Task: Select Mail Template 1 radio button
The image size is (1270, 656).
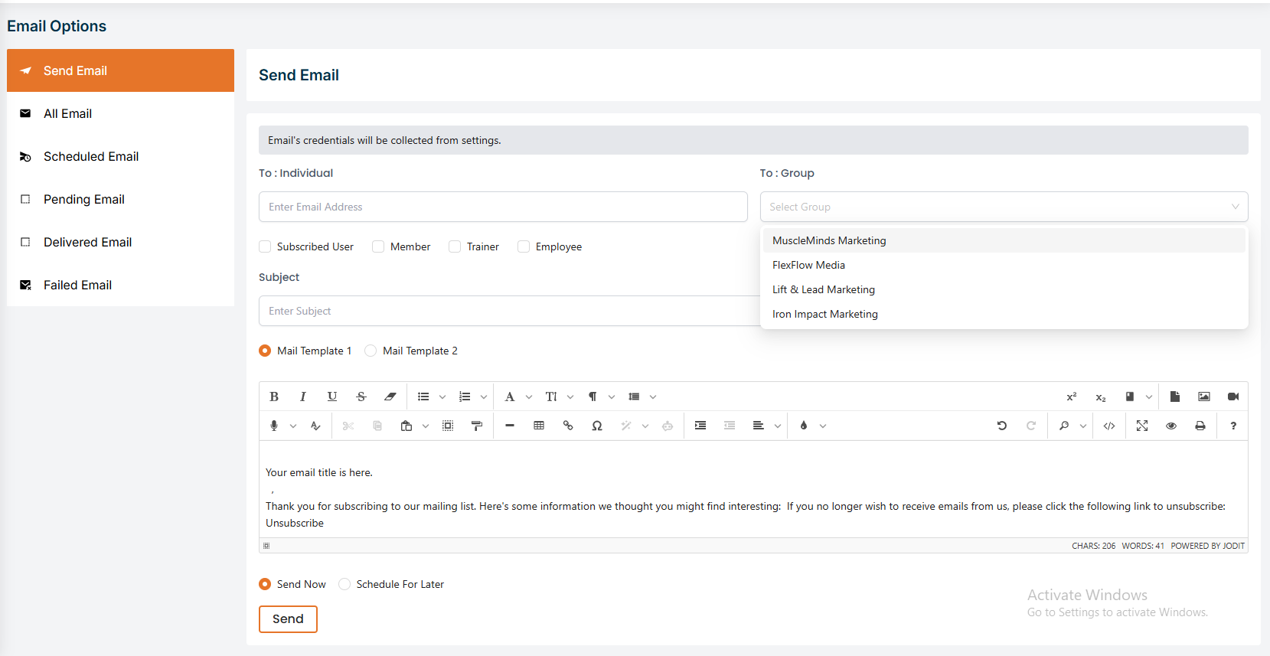Action: 265,351
